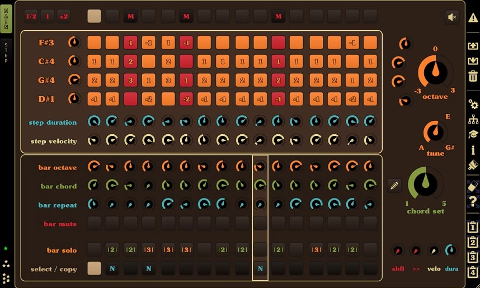
Task: Select the eraser icon in sidebar
Action: tap(473, 186)
